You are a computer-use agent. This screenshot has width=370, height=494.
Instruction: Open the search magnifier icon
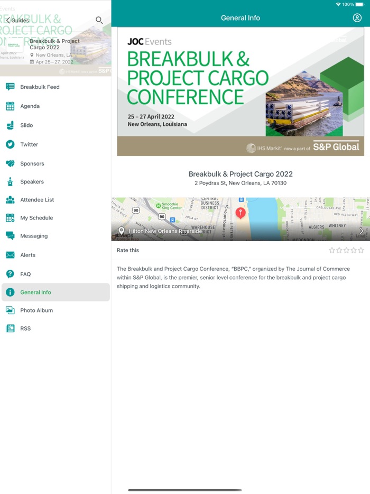pyautogui.click(x=99, y=20)
